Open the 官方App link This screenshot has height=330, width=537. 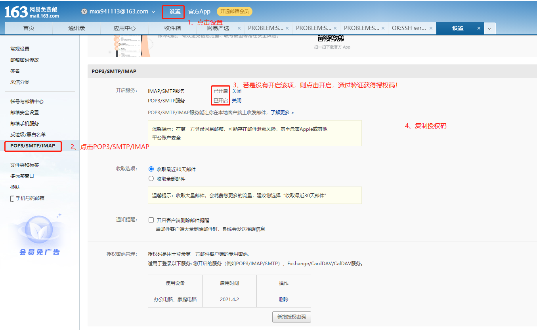click(x=199, y=11)
